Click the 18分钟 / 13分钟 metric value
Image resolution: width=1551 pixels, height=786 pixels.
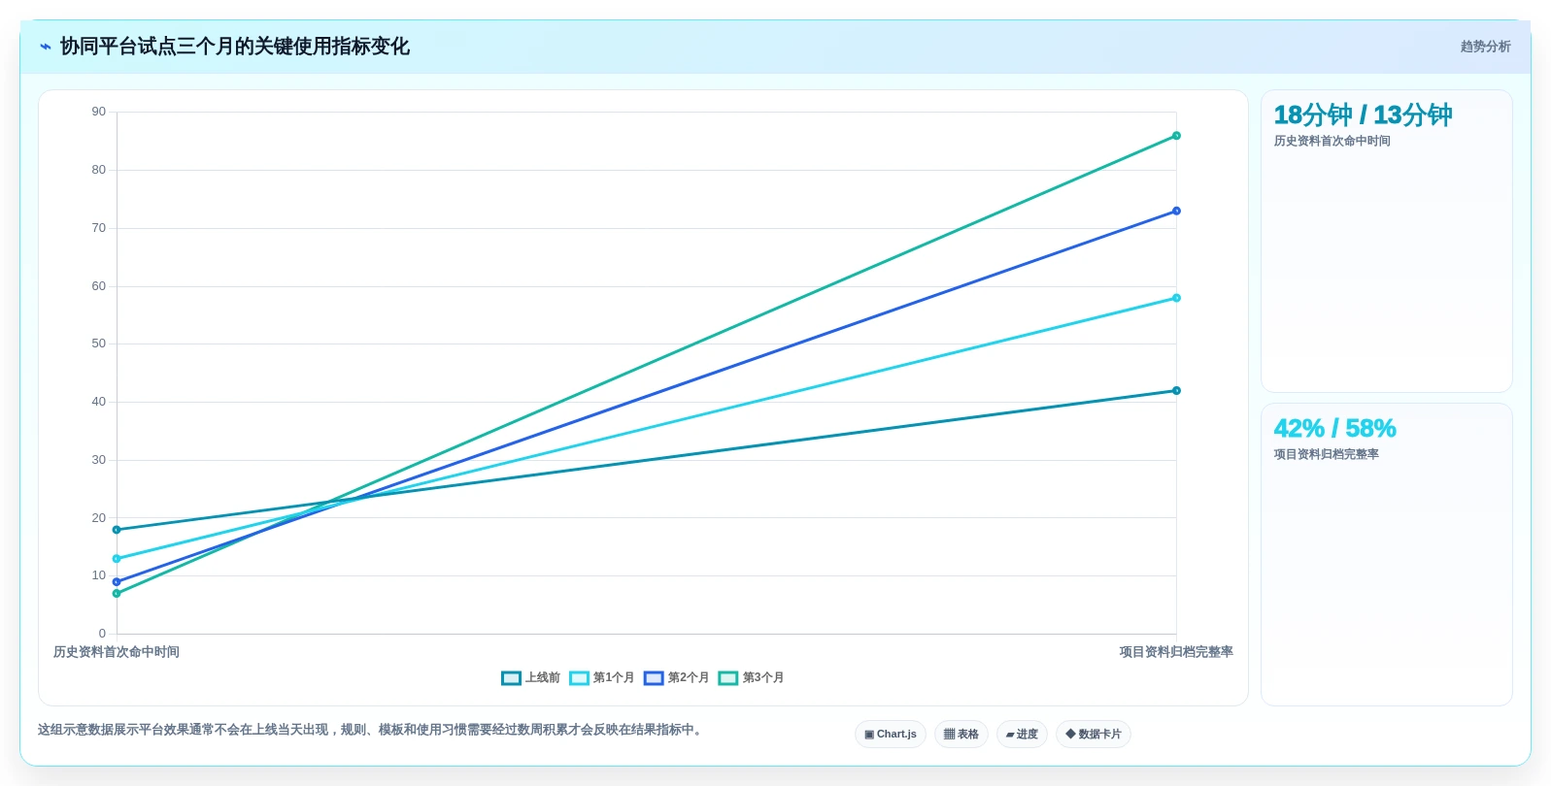[x=1363, y=115]
